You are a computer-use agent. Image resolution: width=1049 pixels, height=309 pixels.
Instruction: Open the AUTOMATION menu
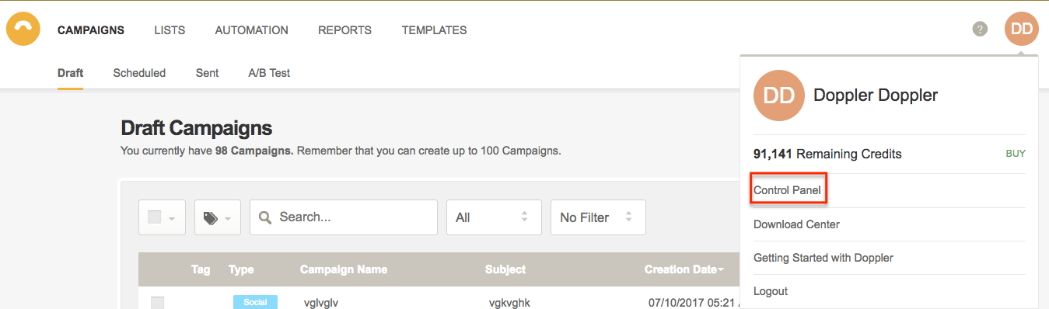point(252,30)
